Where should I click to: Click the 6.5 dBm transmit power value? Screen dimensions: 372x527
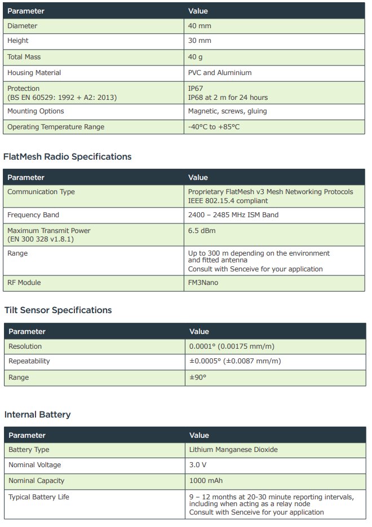click(202, 231)
